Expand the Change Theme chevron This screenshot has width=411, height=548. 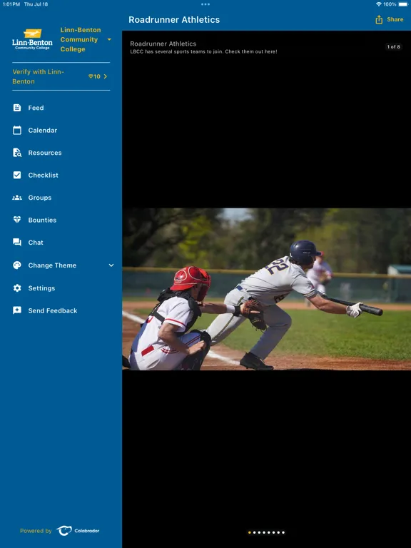click(x=111, y=265)
